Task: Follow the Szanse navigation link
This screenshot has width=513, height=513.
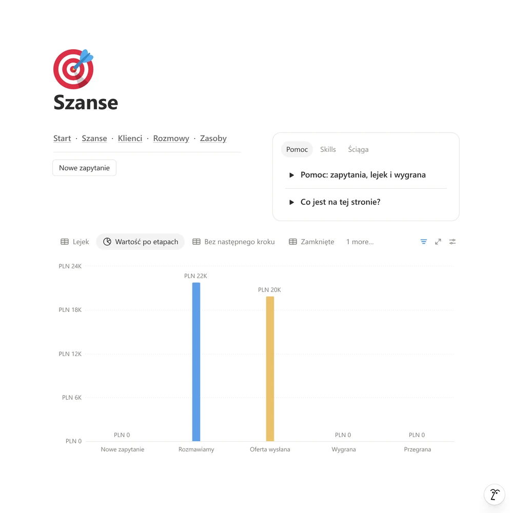Action: pyautogui.click(x=94, y=139)
